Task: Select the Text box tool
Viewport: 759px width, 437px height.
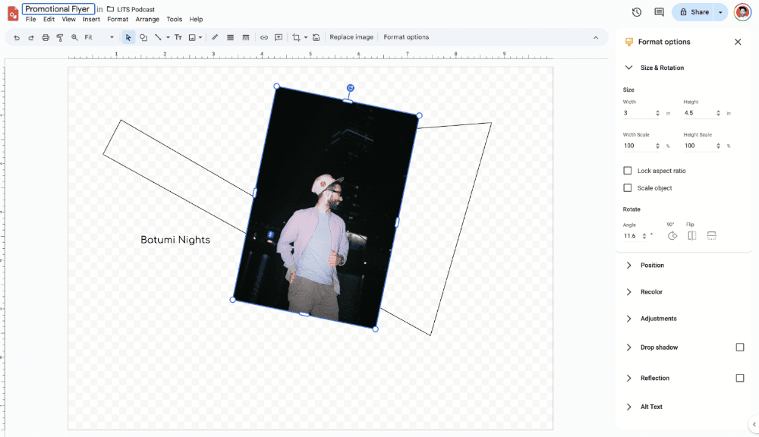Action: coord(178,37)
